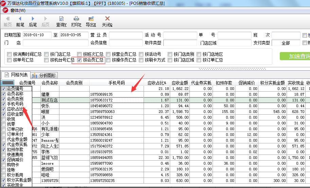Click the app logo in title bar
310x188 pixels.
[3, 3]
